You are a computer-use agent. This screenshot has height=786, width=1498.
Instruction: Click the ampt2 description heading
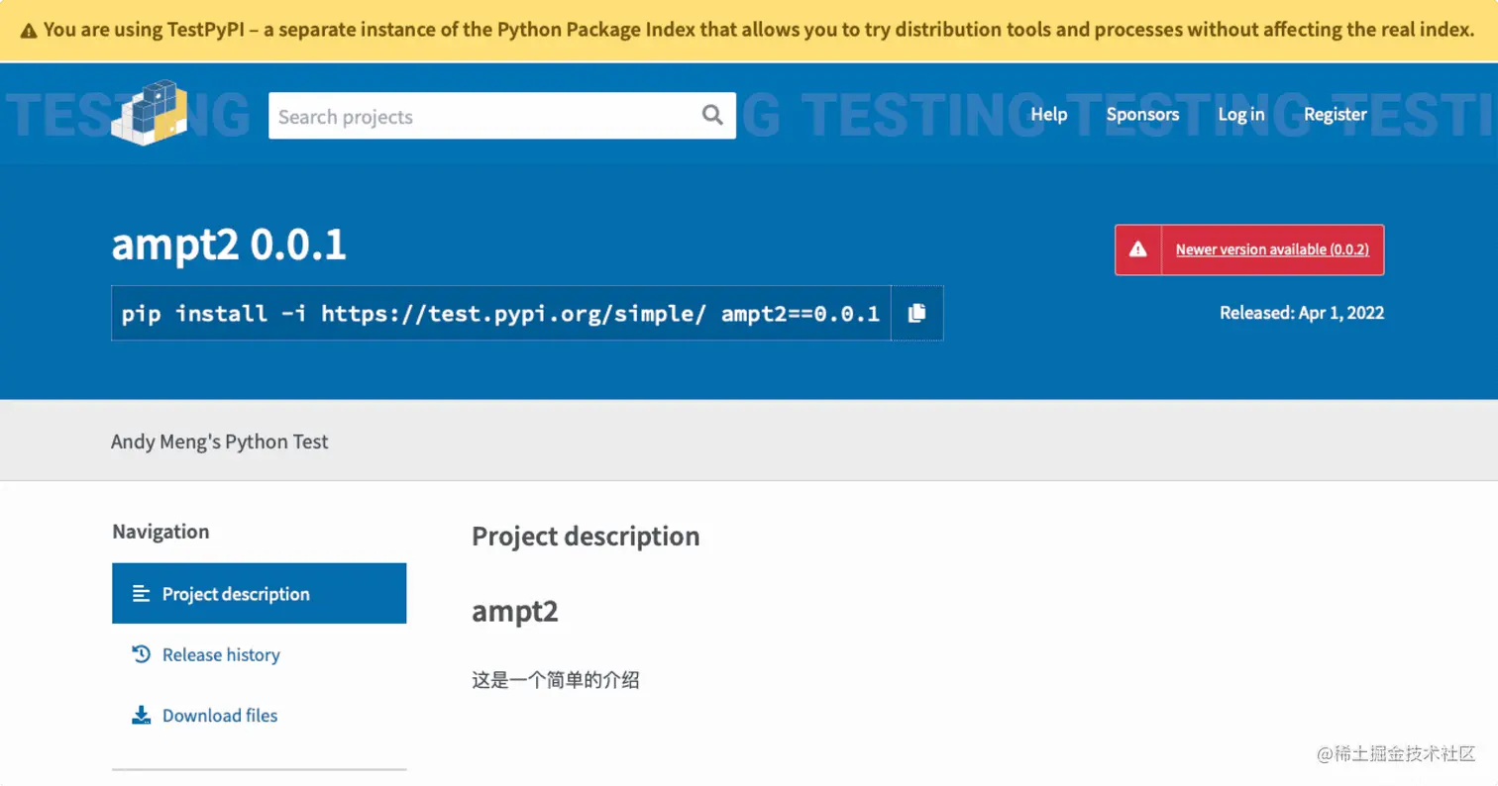pos(514,611)
